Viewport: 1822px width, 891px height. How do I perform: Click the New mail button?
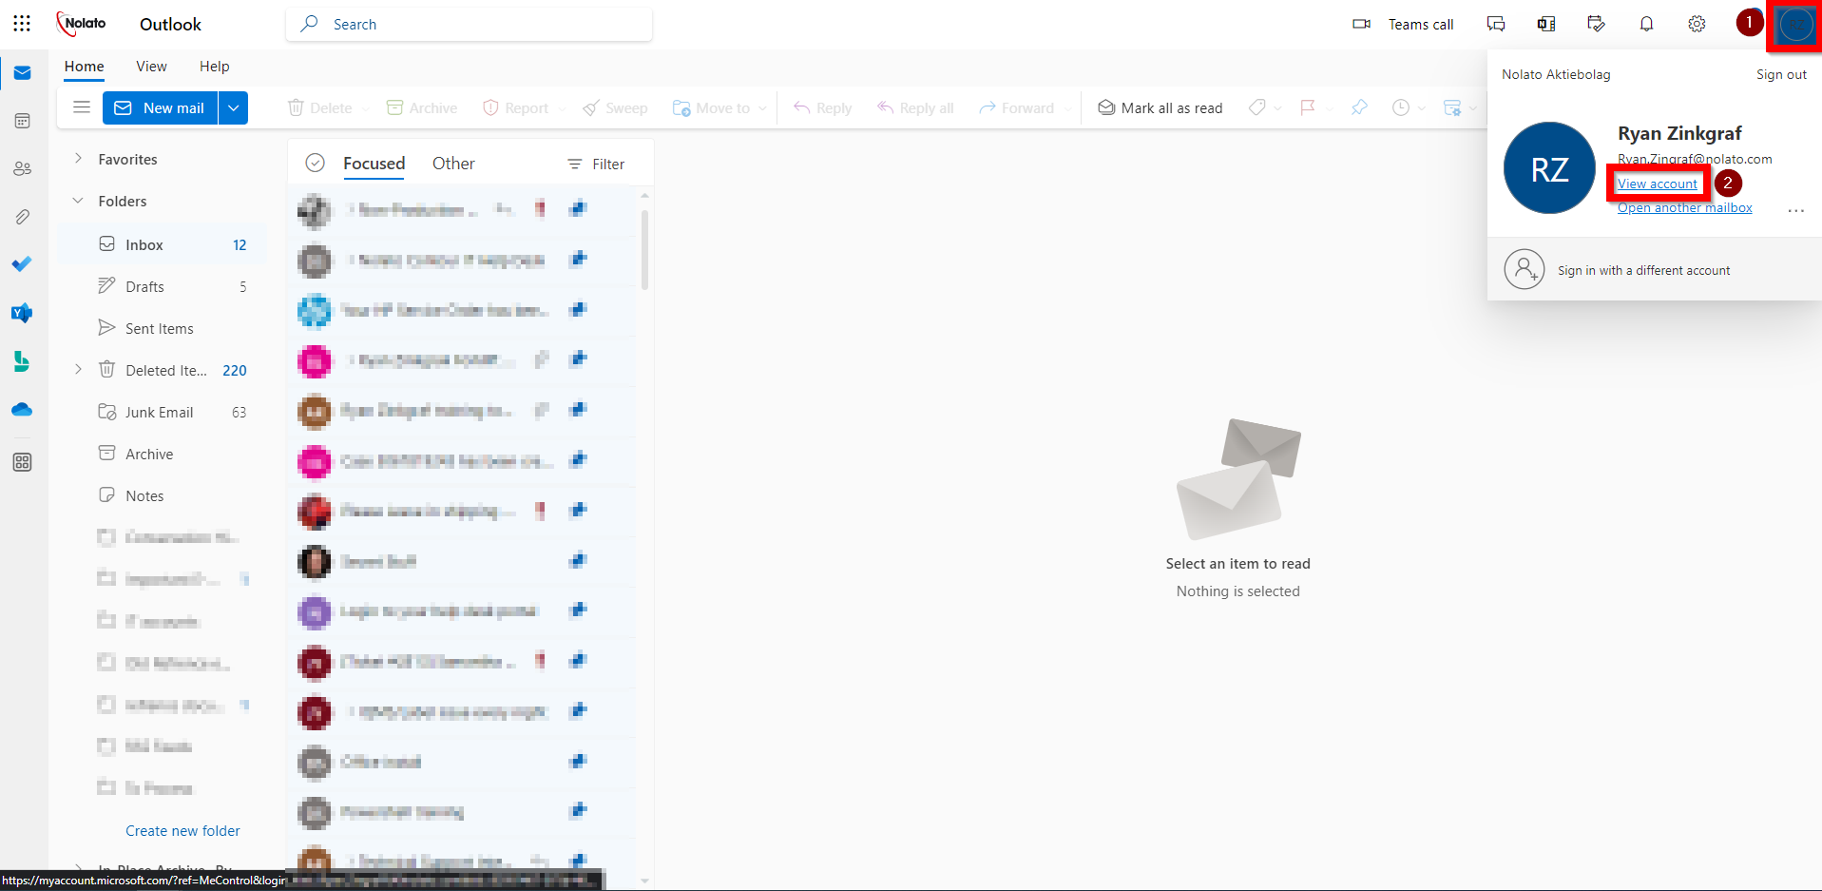(x=161, y=107)
